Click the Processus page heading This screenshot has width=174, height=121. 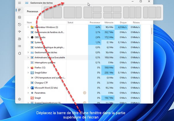(32, 11)
